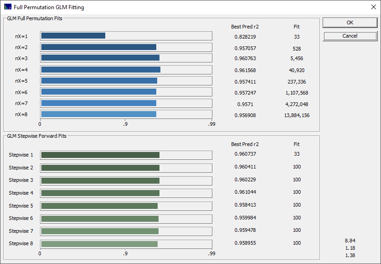
Task: Click the stepwise r2 value 0.959984
Action: pyautogui.click(x=245, y=218)
